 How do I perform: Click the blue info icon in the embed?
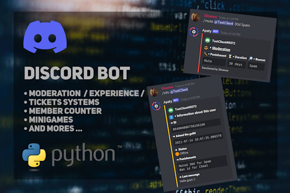(171, 117)
